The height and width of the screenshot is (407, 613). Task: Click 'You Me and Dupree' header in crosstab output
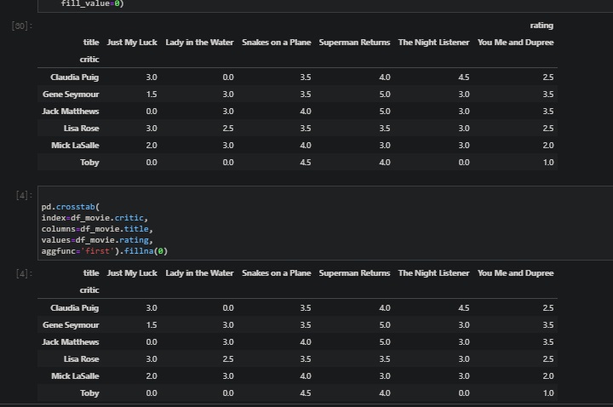click(516, 273)
